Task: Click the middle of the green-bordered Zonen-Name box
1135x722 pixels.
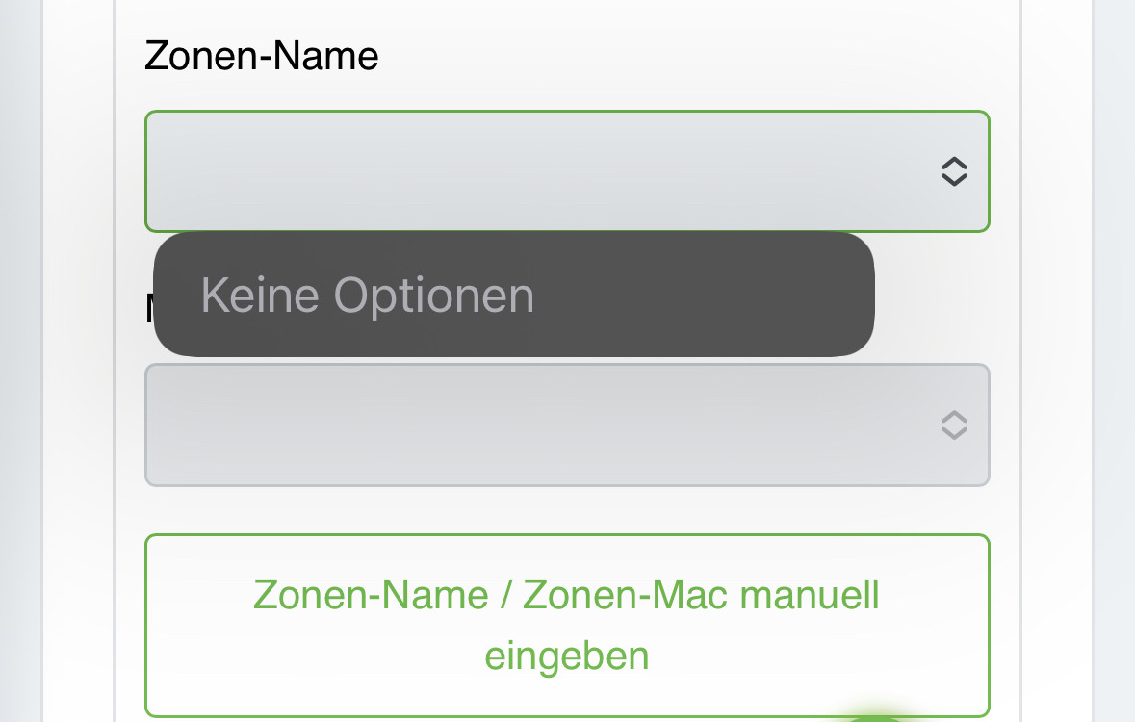Action: click(x=567, y=171)
